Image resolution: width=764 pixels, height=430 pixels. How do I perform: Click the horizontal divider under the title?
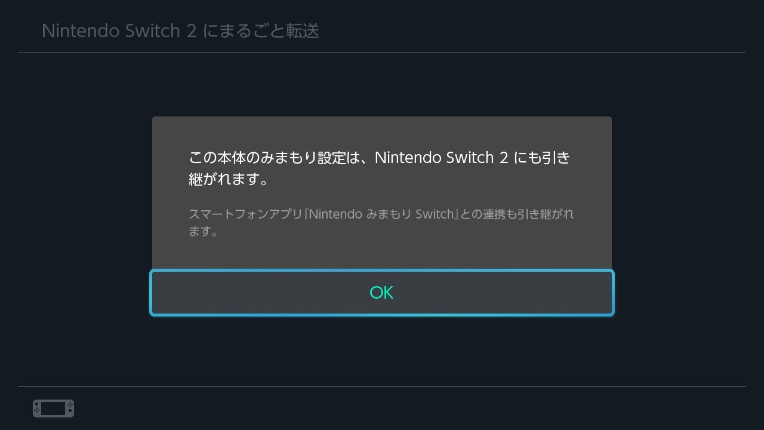(382, 53)
